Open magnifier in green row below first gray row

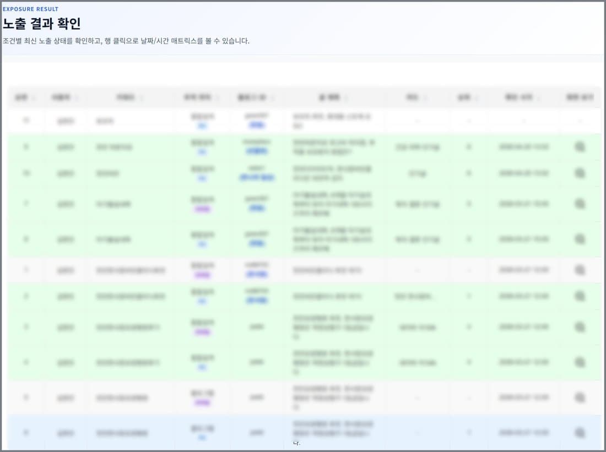(580, 296)
